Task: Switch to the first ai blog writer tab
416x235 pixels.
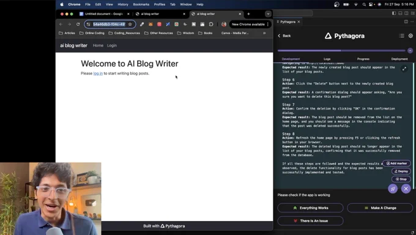Action: point(160,14)
